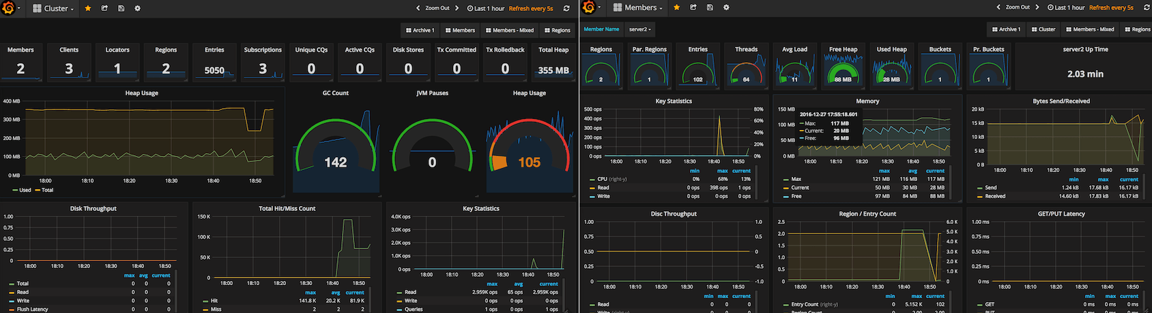Toggle Hit series in Total Hit/Miss Count legend
This screenshot has width=1152, height=313.
(214, 301)
